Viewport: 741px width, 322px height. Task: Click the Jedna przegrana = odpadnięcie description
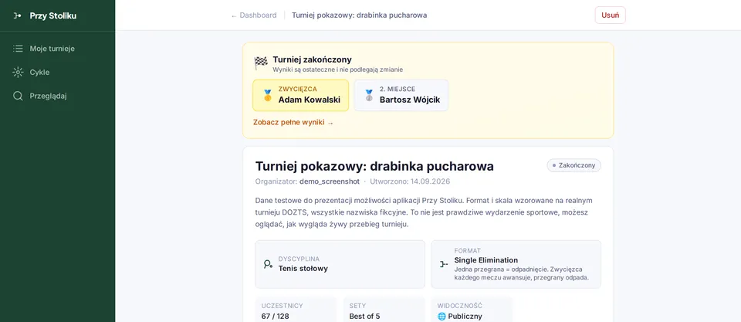pyautogui.click(x=521, y=273)
